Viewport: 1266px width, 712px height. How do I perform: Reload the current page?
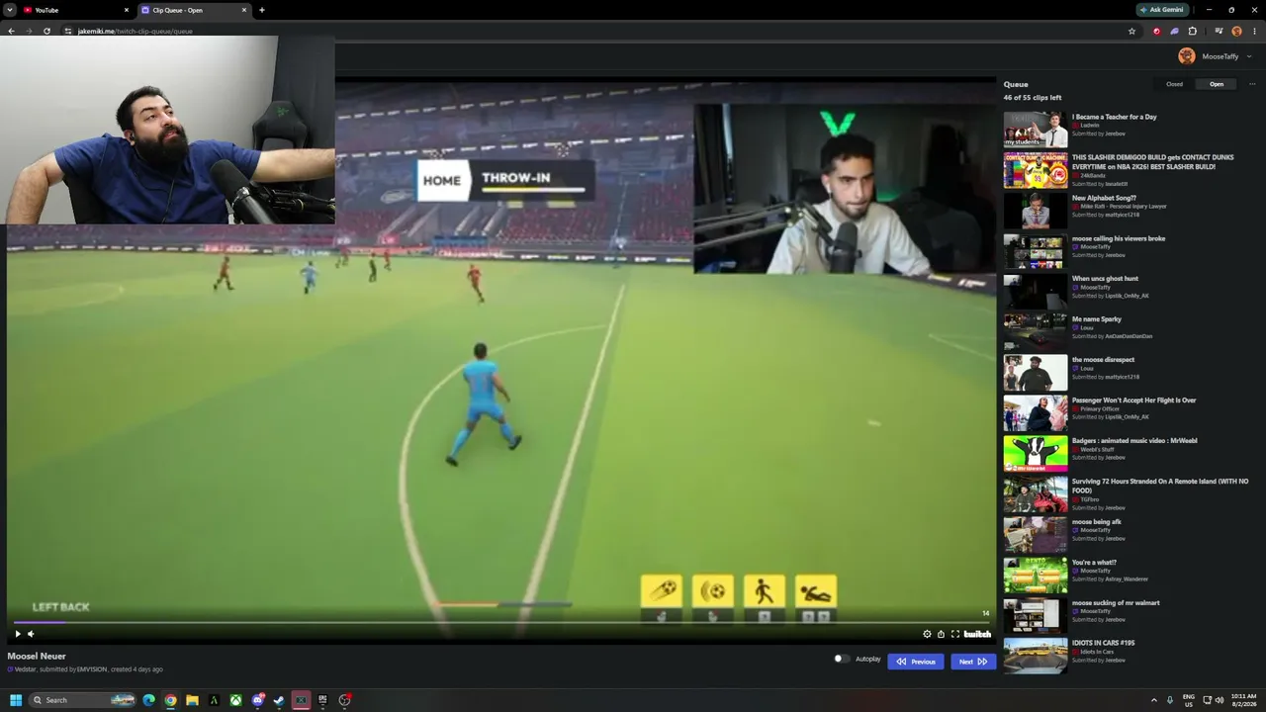coord(46,31)
